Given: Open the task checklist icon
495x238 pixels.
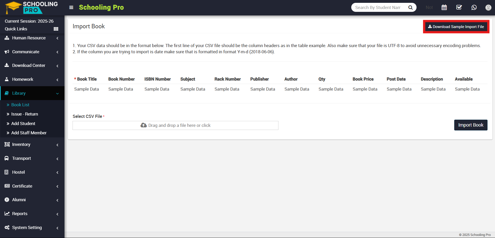Looking at the screenshot, I should [x=459, y=7].
